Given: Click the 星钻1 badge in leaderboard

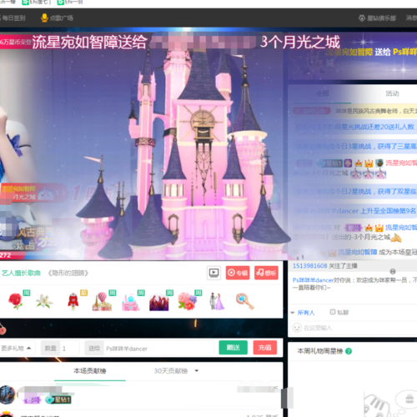Looking at the screenshot, I should click(x=58, y=399).
